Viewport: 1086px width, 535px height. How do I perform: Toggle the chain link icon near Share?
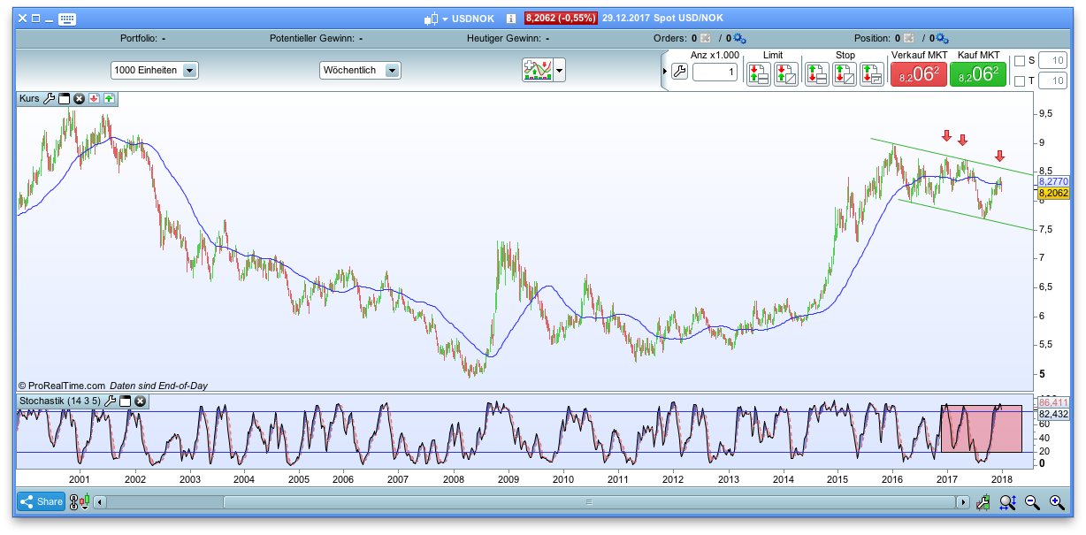coord(73,501)
